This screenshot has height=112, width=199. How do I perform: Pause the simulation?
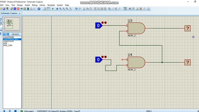[x=10, y=111]
